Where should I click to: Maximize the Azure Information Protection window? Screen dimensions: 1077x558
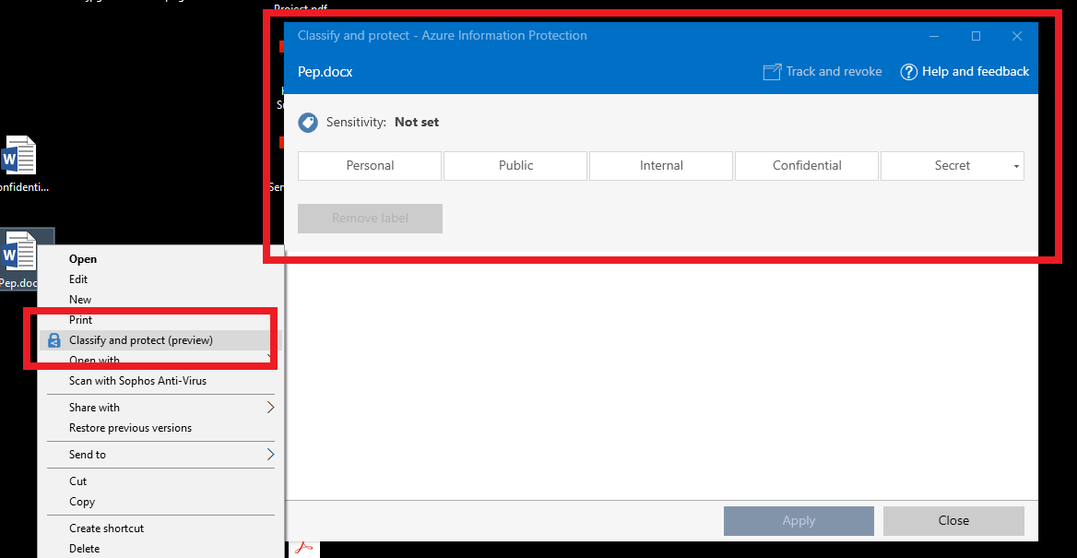[x=976, y=36]
